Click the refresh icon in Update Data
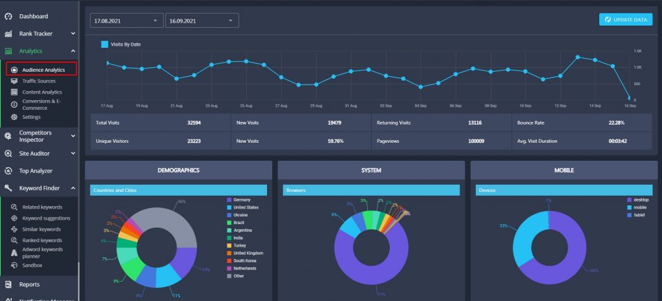662x301 pixels. click(608, 19)
